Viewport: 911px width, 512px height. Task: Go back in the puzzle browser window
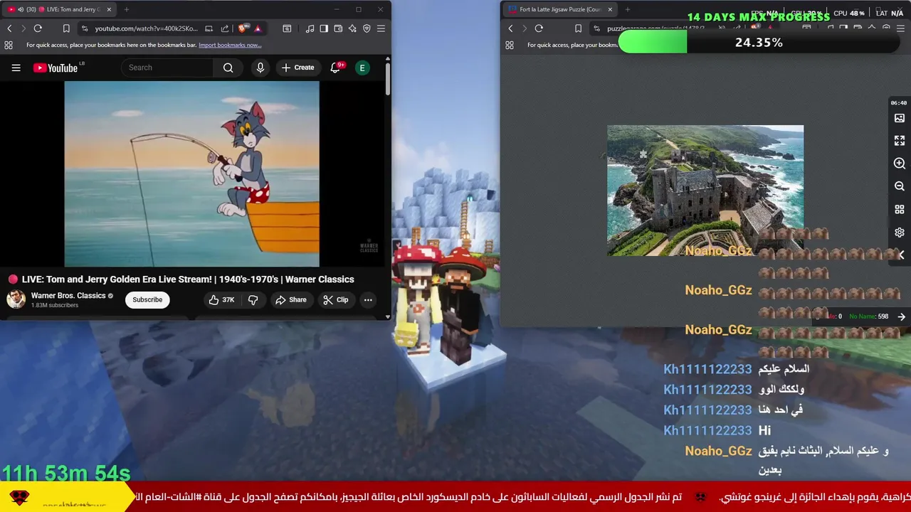coord(510,28)
